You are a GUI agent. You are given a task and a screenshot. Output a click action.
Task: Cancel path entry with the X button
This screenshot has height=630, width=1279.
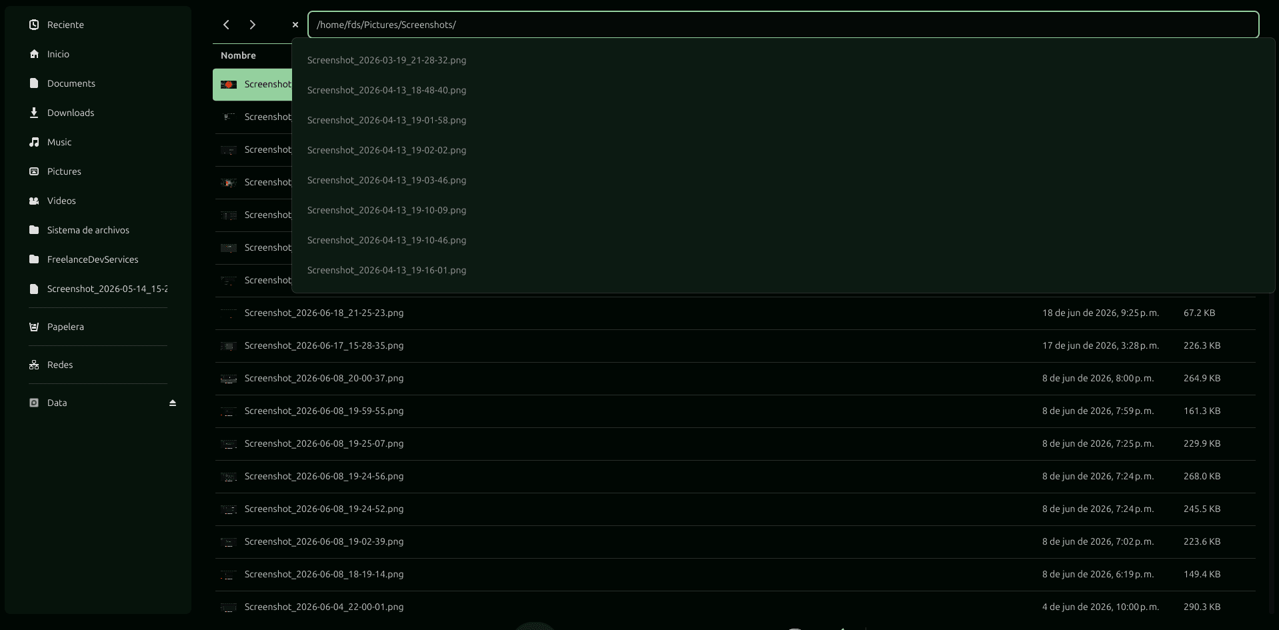295,25
